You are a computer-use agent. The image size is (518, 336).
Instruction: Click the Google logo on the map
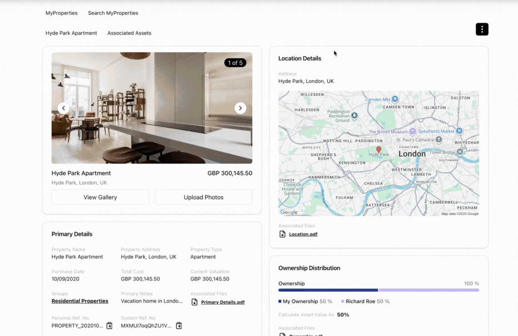pyautogui.click(x=289, y=212)
